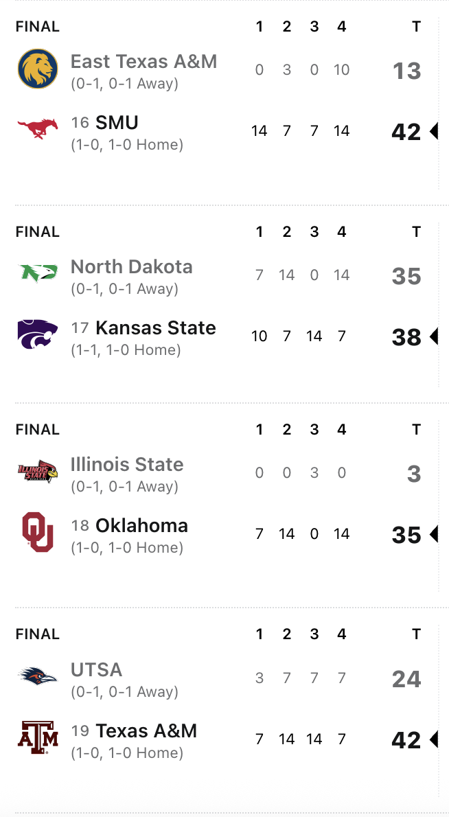The width and height of the screenshot is (449, 817).
Task: Click the Illinois State Redbirds logo
Action: [x=38, y=472]
